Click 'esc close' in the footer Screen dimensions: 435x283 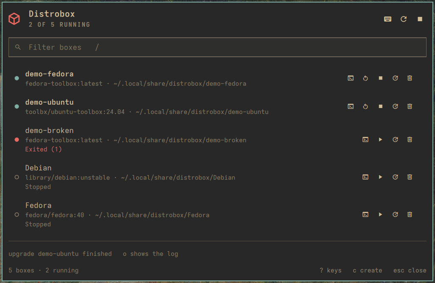[410, 270]
